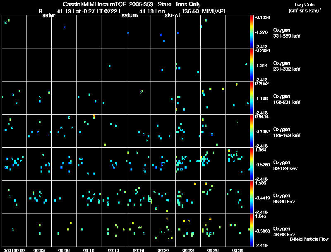331x252 pixels.
Task: Click the 'Oxygen 331-589 keV' row label
Action: click(x=287, y=33)
